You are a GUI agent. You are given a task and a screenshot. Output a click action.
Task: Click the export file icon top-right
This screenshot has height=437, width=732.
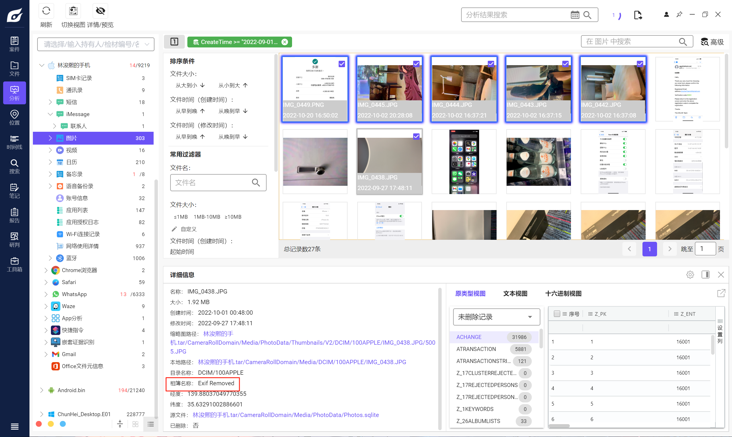tap(638, 15)
